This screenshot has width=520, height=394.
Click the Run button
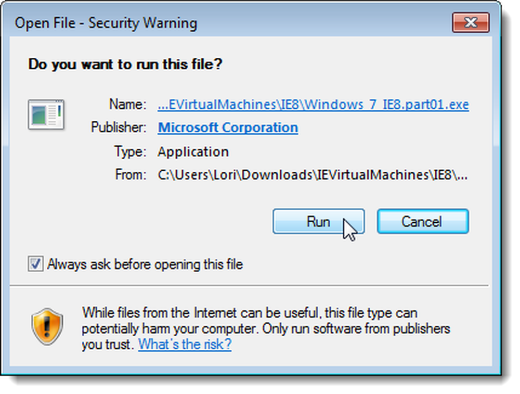point(318,221)
